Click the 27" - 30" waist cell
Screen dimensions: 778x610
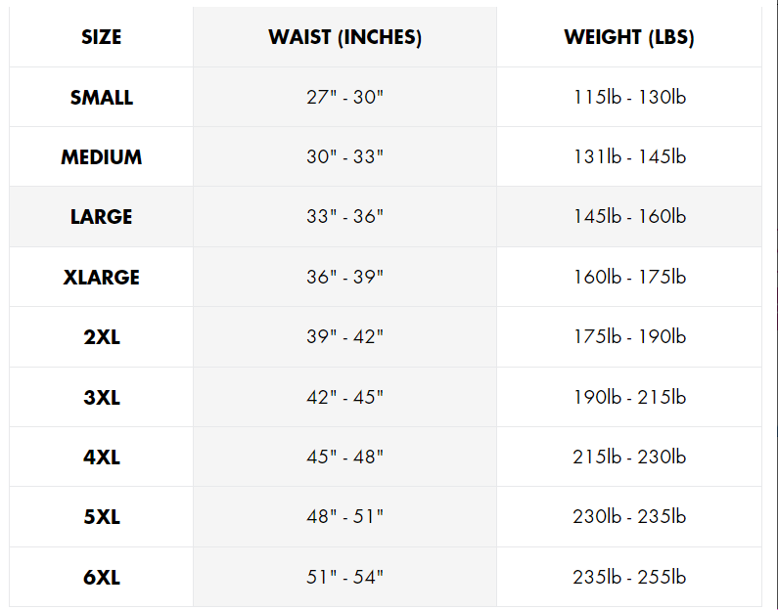pos(344,98)
